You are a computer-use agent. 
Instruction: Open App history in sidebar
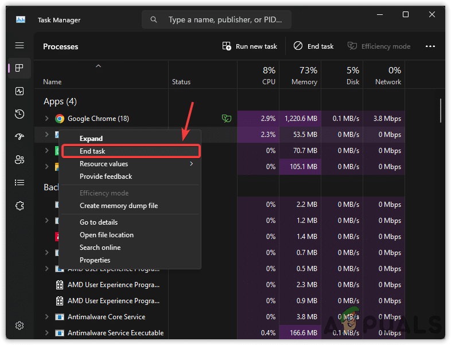click(20, 114)
